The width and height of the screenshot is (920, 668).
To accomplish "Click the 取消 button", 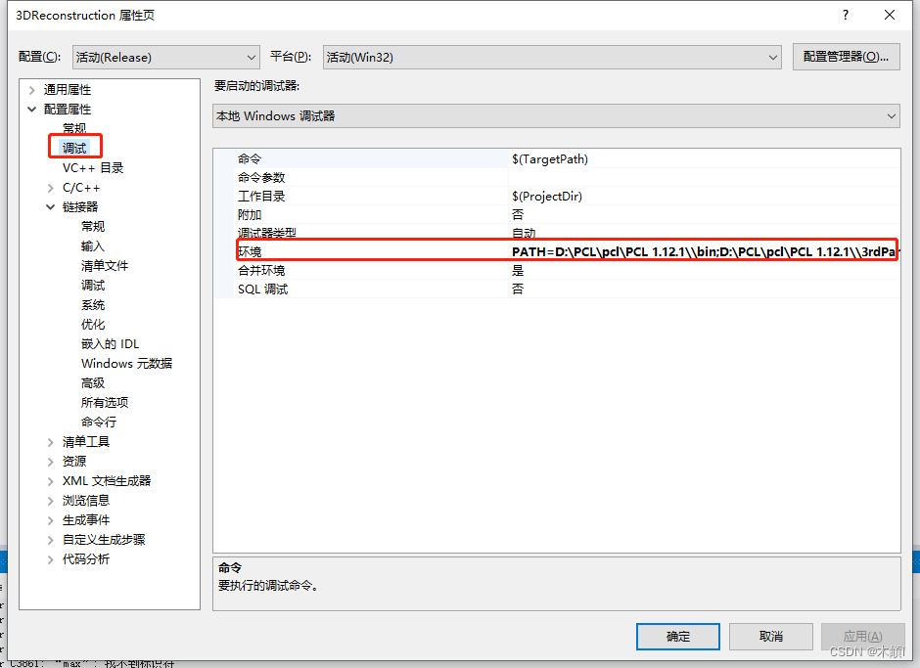I will point(770,637).
